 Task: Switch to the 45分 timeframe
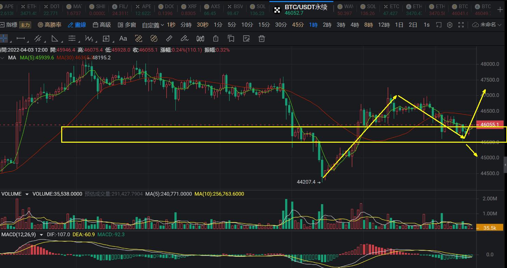coord(298,25)
